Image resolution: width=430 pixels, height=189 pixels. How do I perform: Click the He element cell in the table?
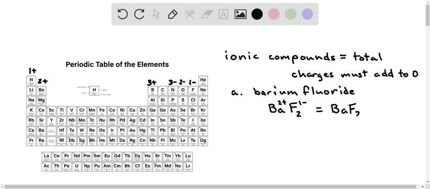click(203, 81)
